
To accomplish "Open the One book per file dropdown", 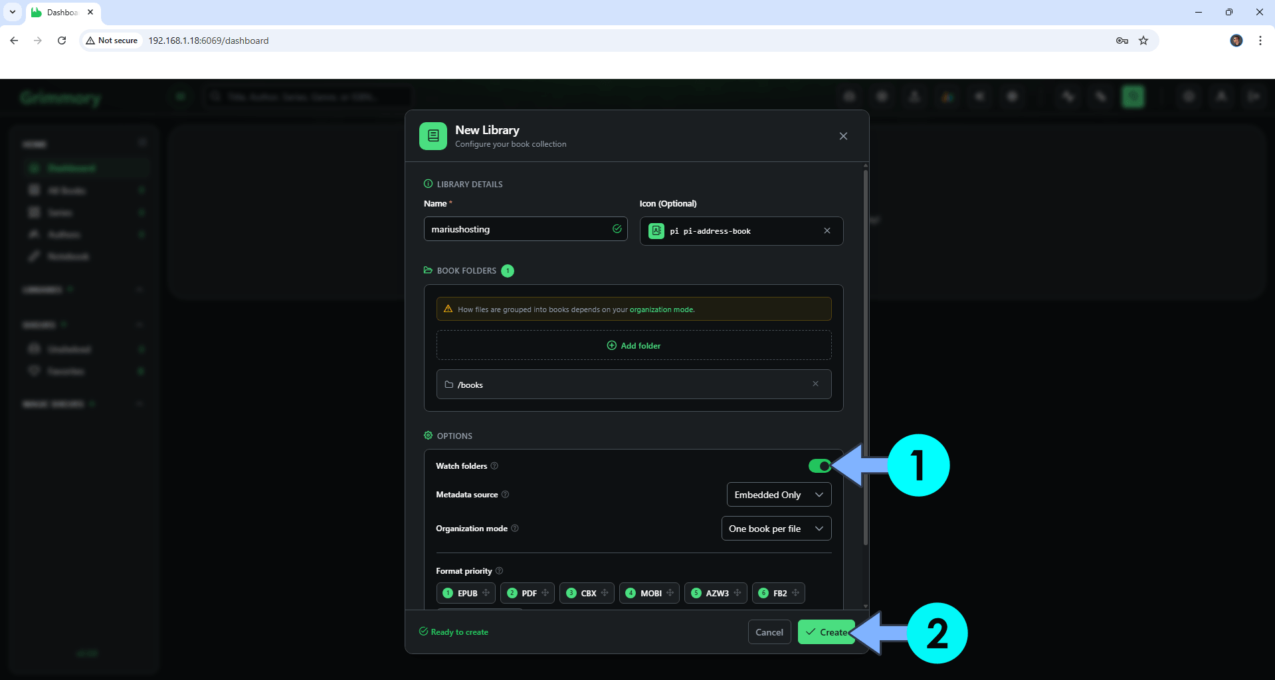I will pyautogui.click(x=775, y=528).
